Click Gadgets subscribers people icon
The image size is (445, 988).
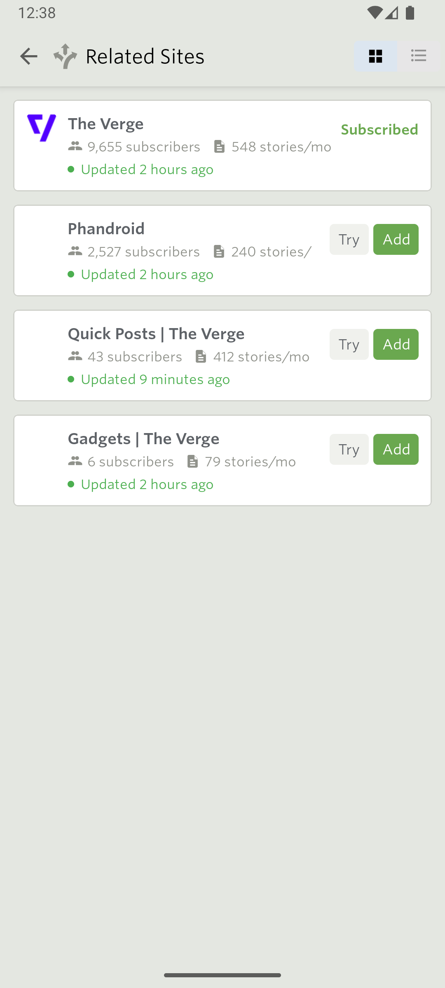coord(75,461)
